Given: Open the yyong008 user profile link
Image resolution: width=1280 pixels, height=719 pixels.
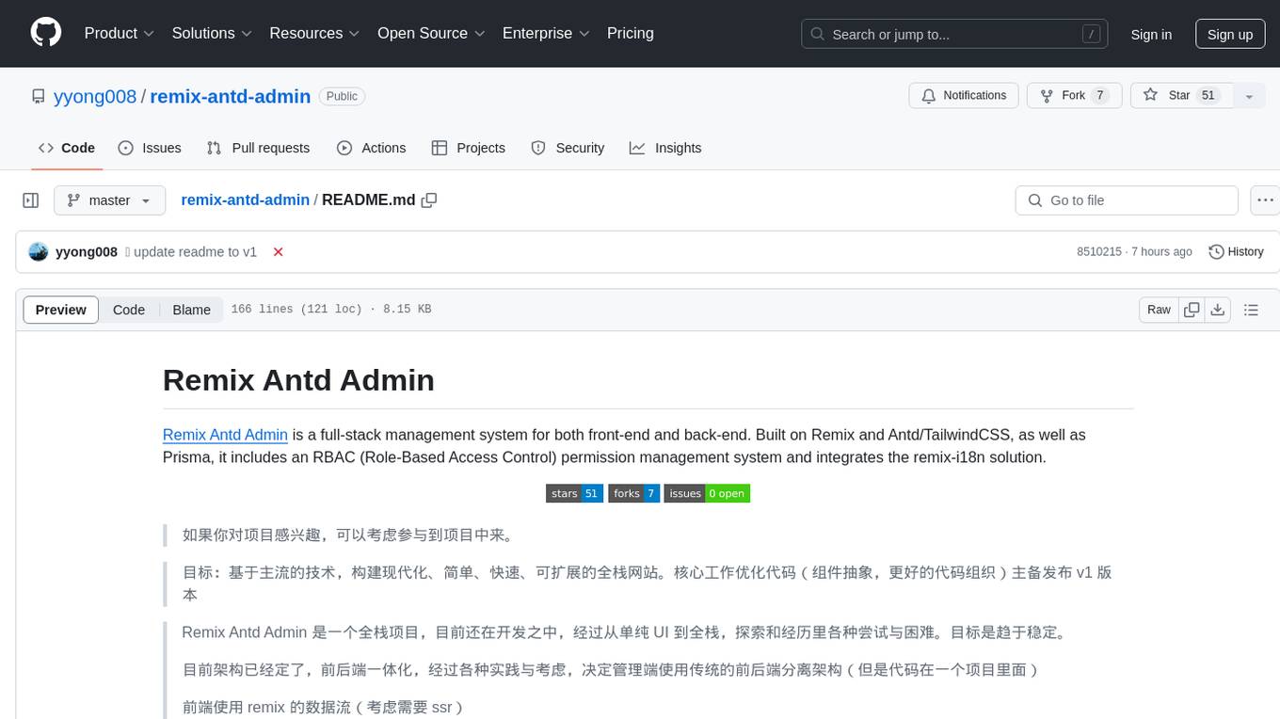Looking at the screenshot, I should 95,96.
